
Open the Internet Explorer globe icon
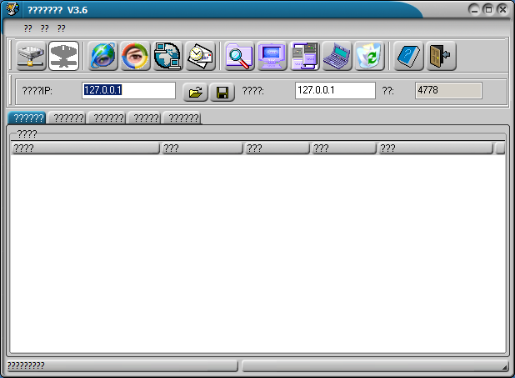tap(104, 56)
